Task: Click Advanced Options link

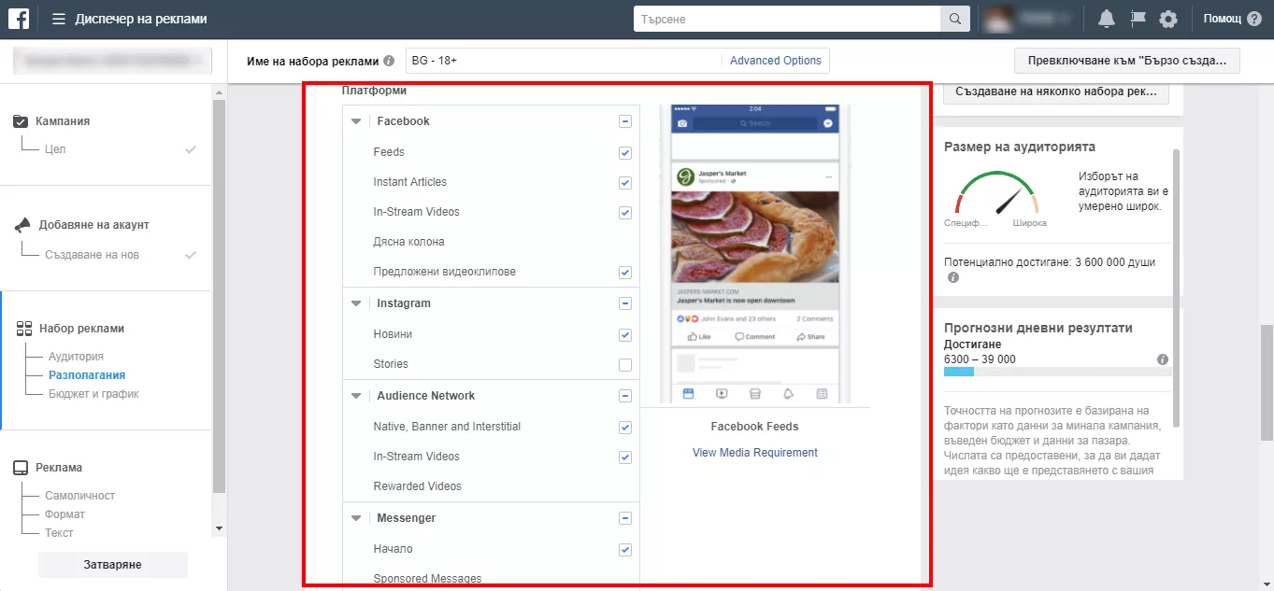Action: (x=776, y=61)
